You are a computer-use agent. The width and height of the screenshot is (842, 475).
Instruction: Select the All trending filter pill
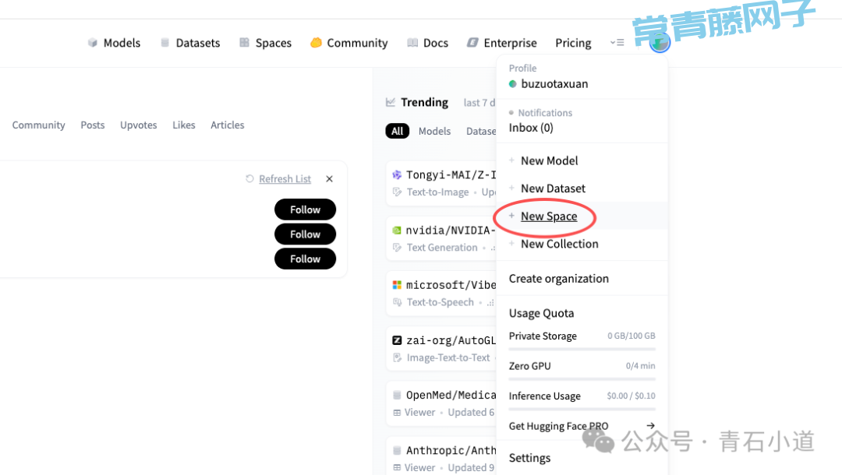click(x=397, y=131)
